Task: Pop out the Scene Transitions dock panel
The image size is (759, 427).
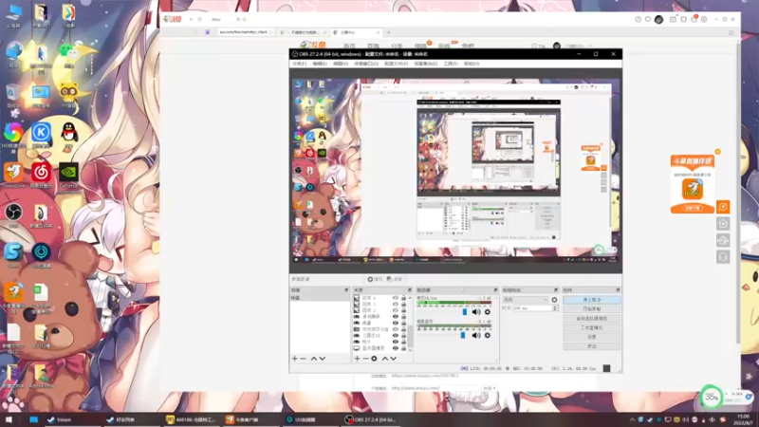Action: point(556,290)
